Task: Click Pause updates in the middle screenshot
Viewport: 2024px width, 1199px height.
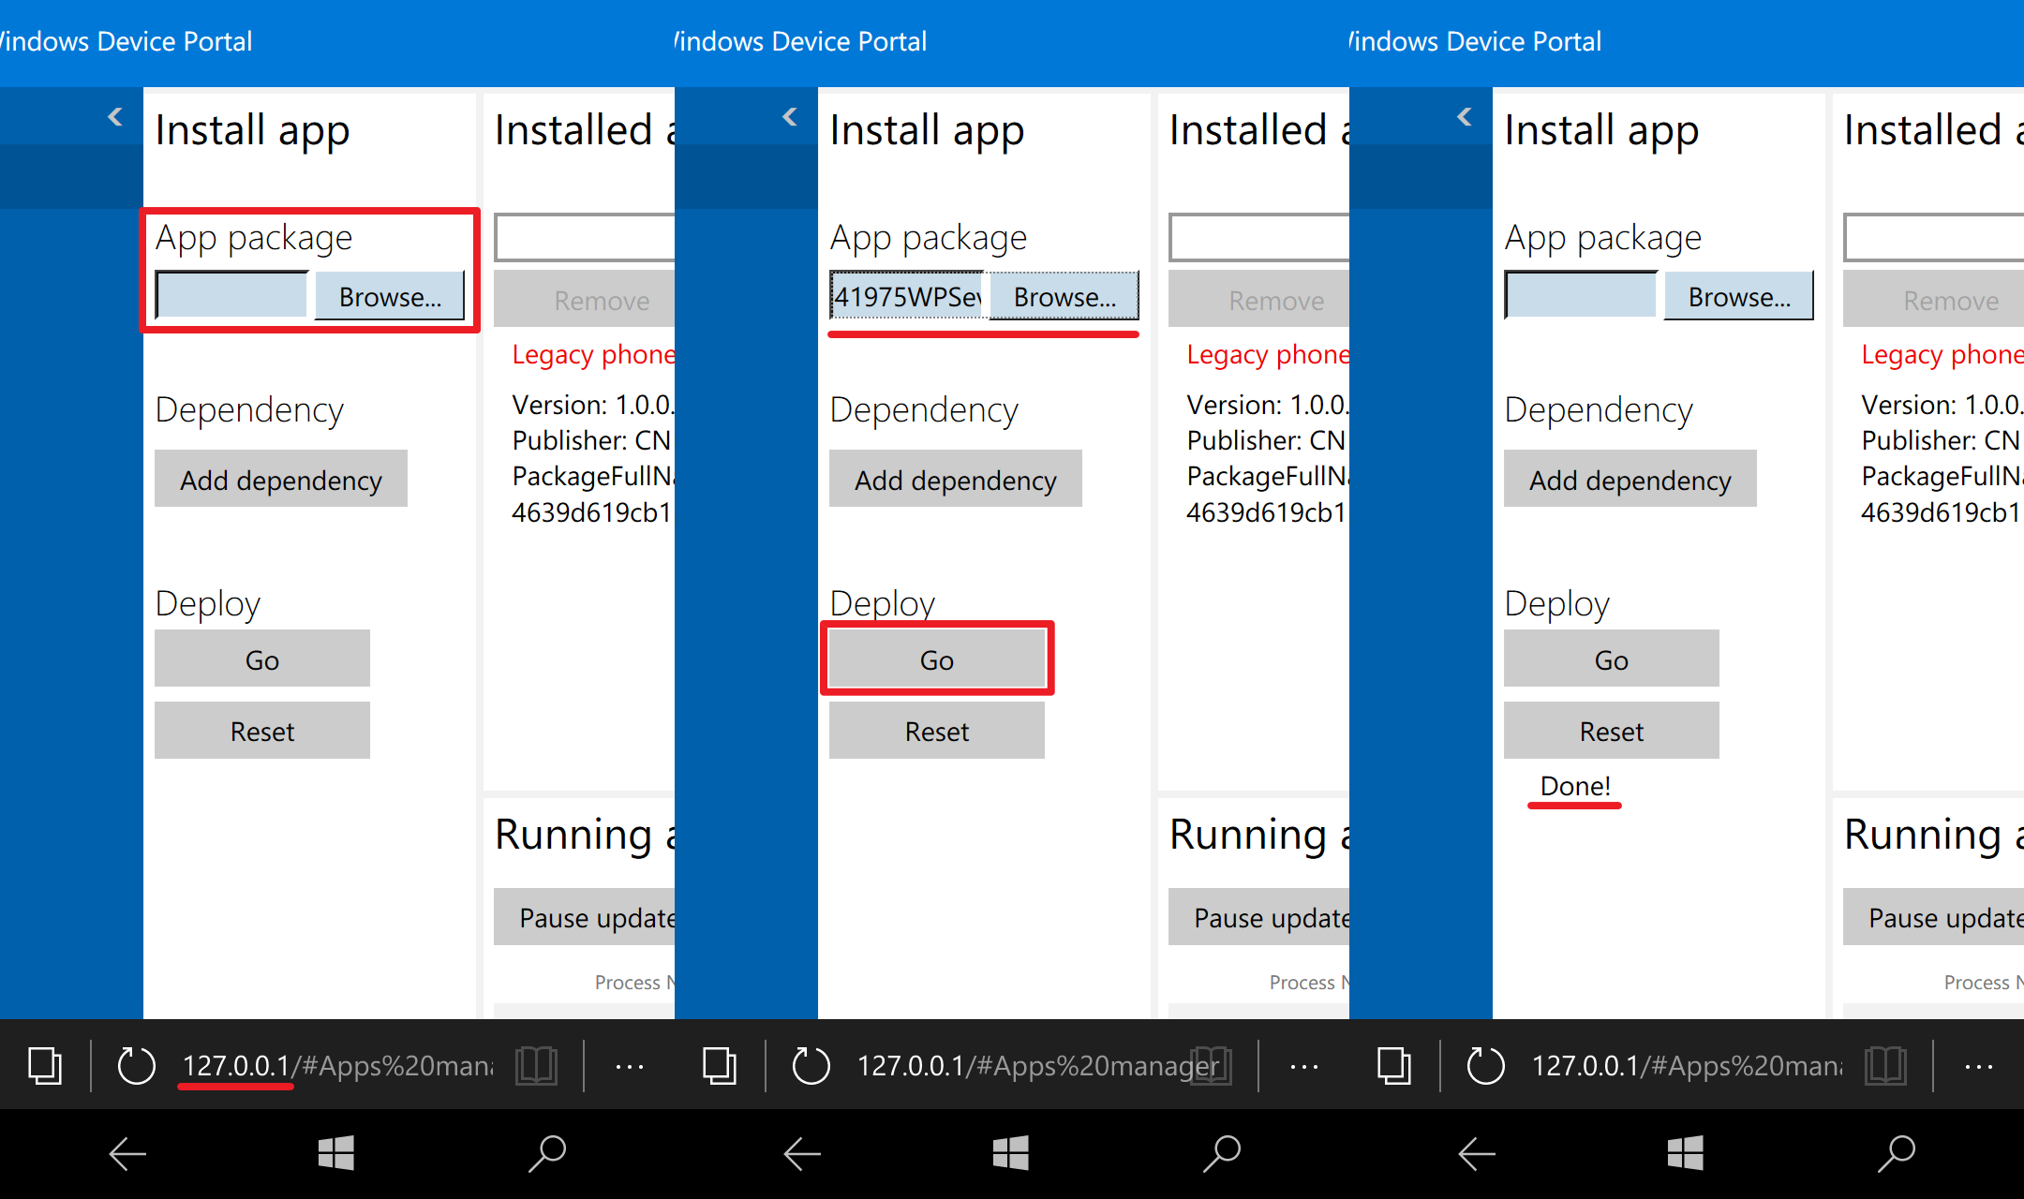Action: [x=1259, y=917]
